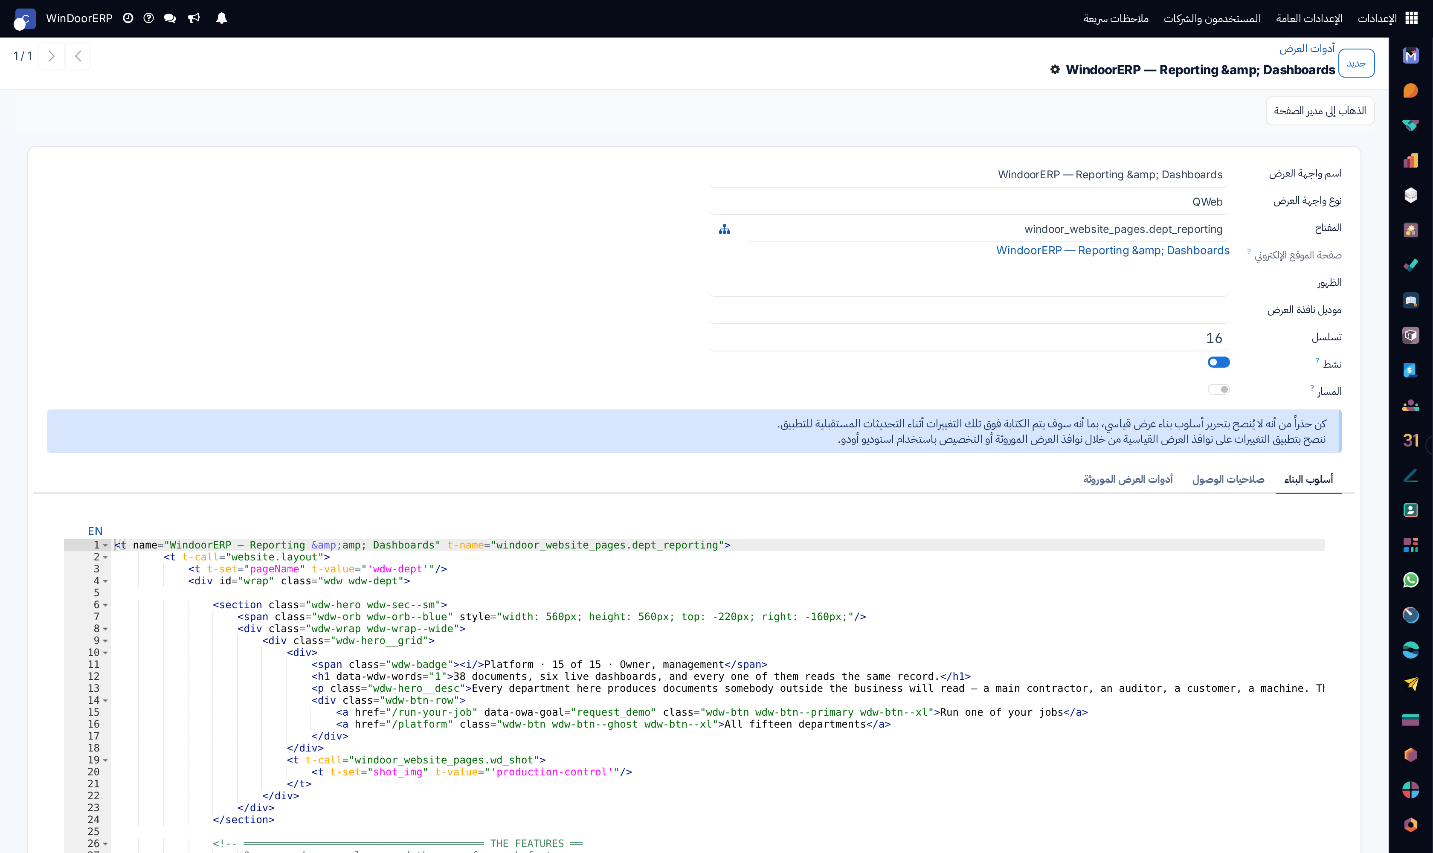Image resolution: width=1433 pixels, height=853 pixels.
Task: Open the Employees people app icon
Action: (1410, 405)
